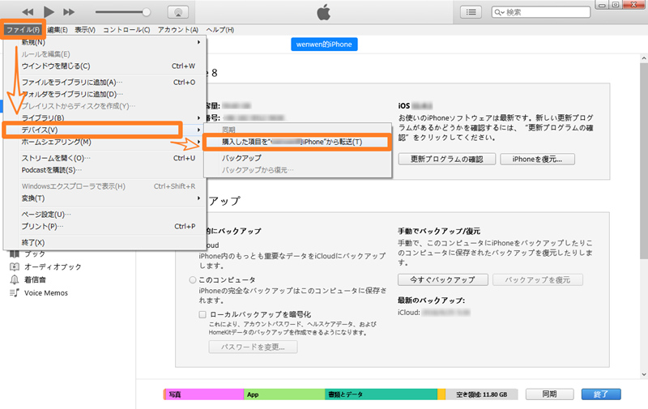Select the オーディオブック audiobook icon

[15, 267]
